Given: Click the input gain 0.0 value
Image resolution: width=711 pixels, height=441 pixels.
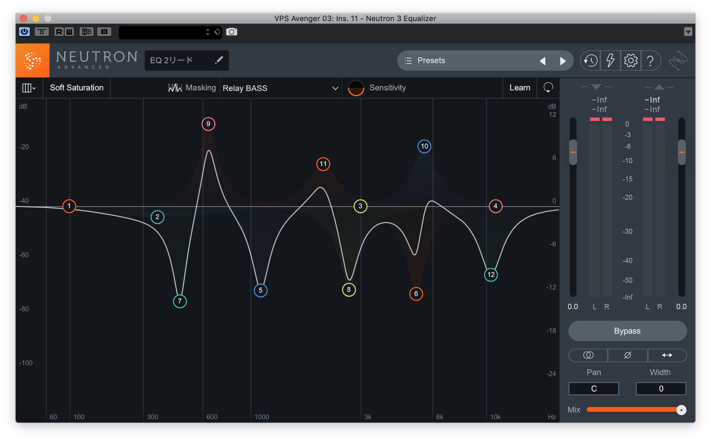Looking at the screenshot, I should [x=573, y=306].
